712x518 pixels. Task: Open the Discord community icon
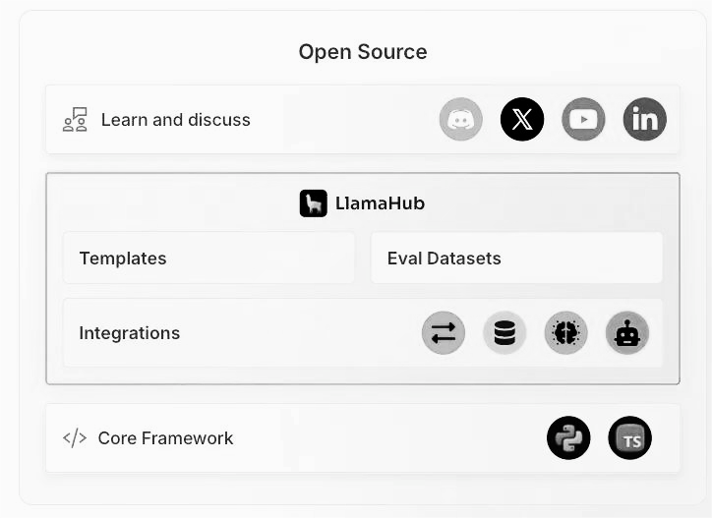(461, 119)
